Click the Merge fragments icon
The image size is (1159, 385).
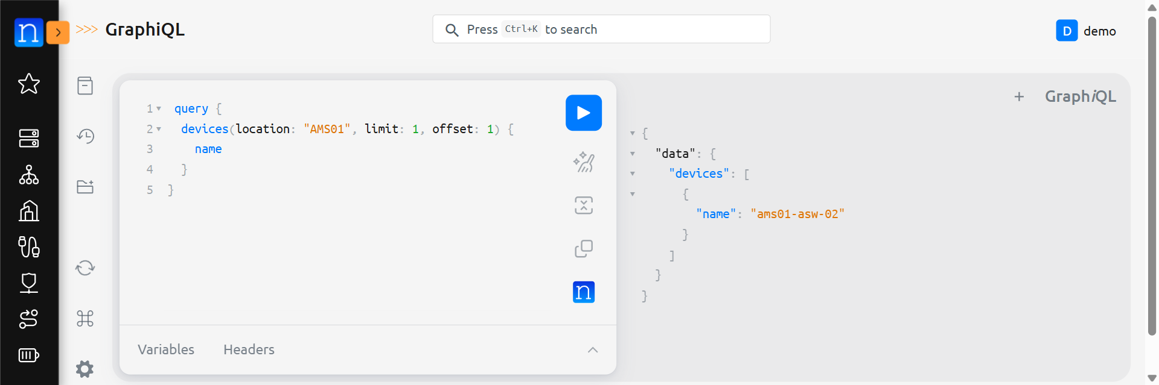click(x=583, y=205)
